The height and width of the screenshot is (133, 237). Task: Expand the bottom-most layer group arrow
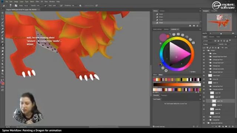207,123
